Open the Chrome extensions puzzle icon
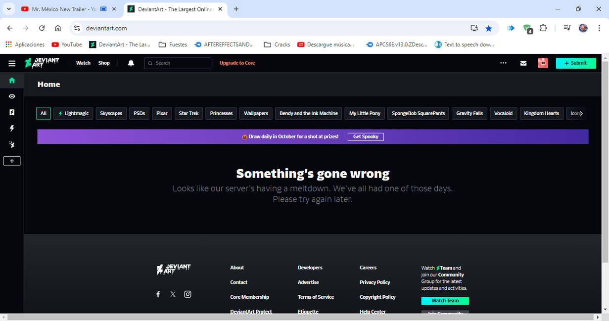This screenshot has width=609, height=321. click(543, 28)
